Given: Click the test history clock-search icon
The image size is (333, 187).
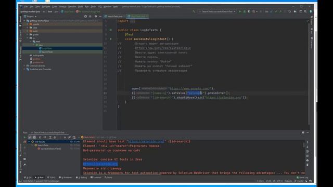Looking at the screenshot, I should [74, 137].
